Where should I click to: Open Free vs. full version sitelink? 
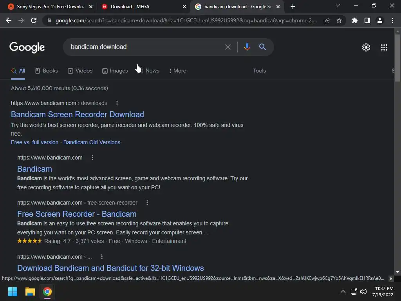point(34,142)
